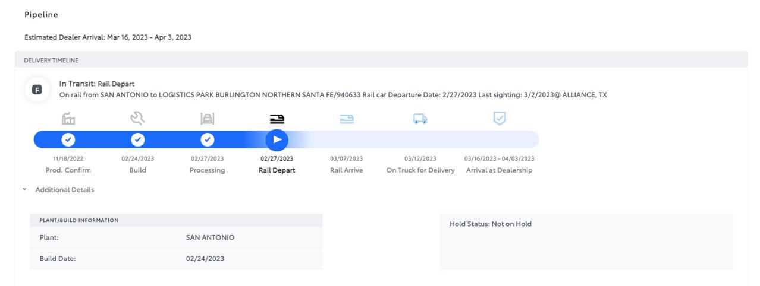The image size is (760, 286).
Task: Click the current-stage play marker on timeline
Action: (x=277, y=140)
